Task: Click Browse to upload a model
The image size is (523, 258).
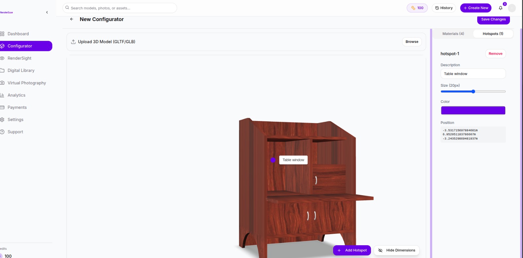Action: tap(412, 42)
